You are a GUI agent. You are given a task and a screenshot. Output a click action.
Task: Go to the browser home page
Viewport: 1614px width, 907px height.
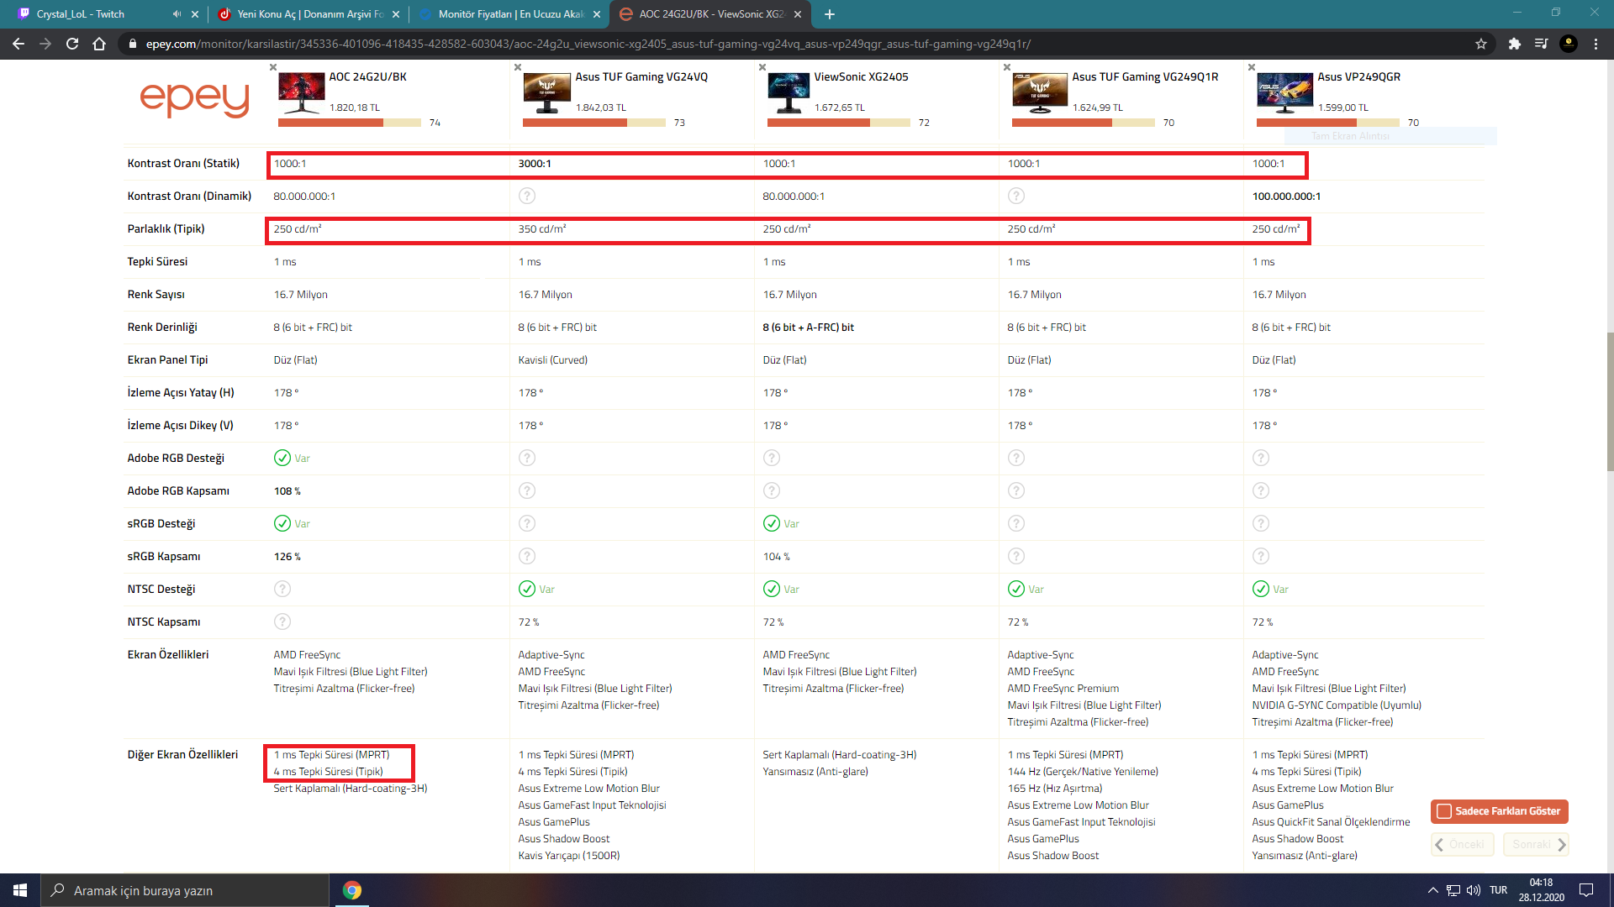tap(99, 44)
